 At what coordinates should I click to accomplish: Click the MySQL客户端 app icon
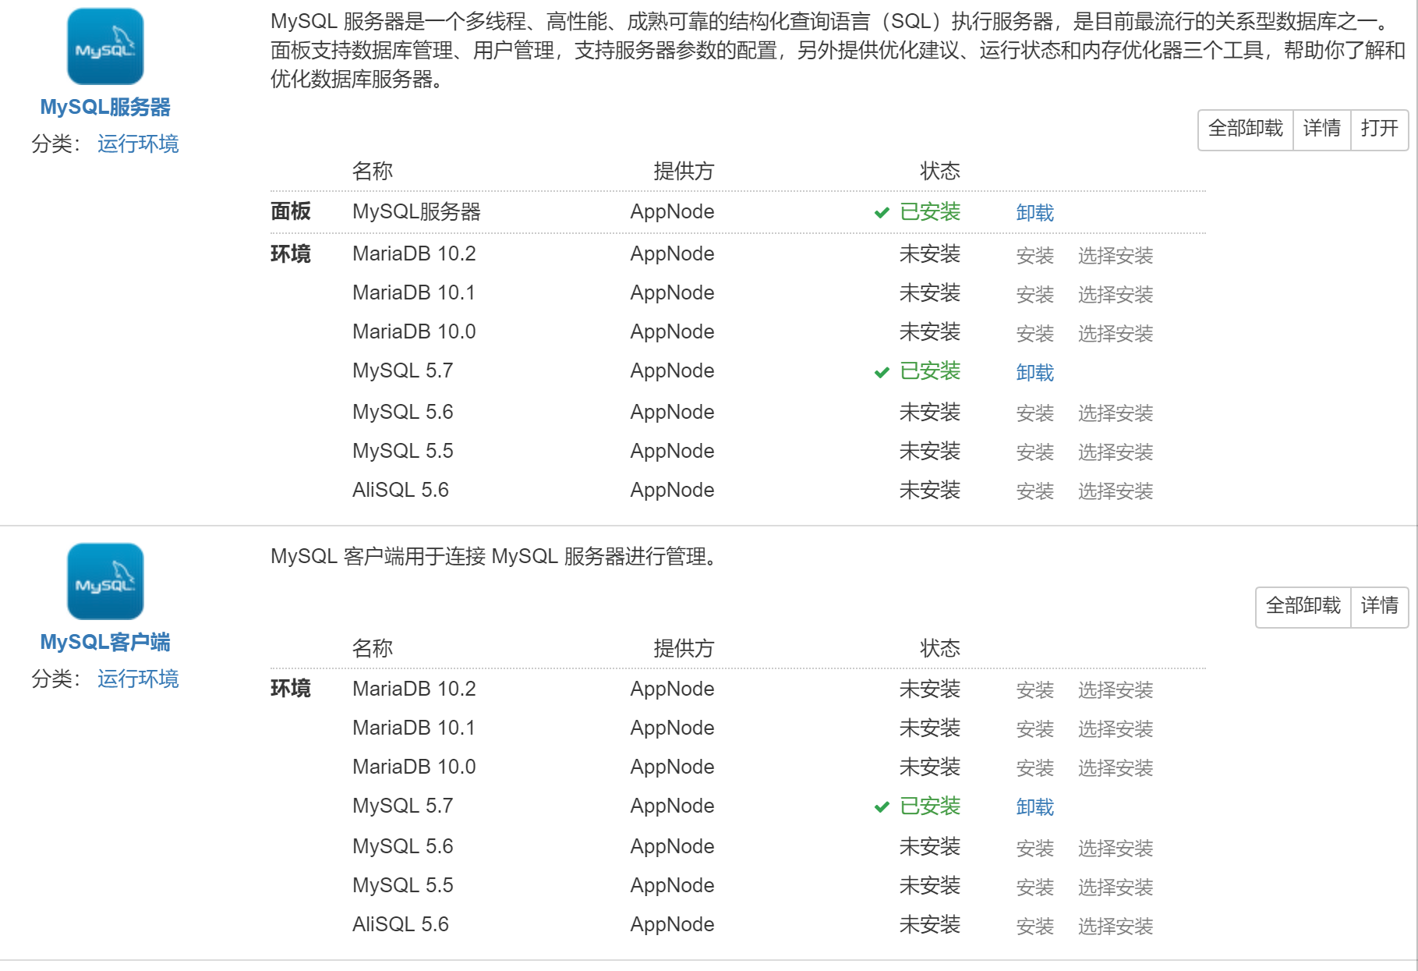(105, 582)
